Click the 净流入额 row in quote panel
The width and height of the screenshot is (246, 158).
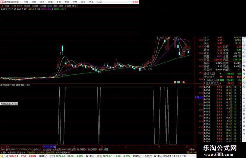[223, 73]
